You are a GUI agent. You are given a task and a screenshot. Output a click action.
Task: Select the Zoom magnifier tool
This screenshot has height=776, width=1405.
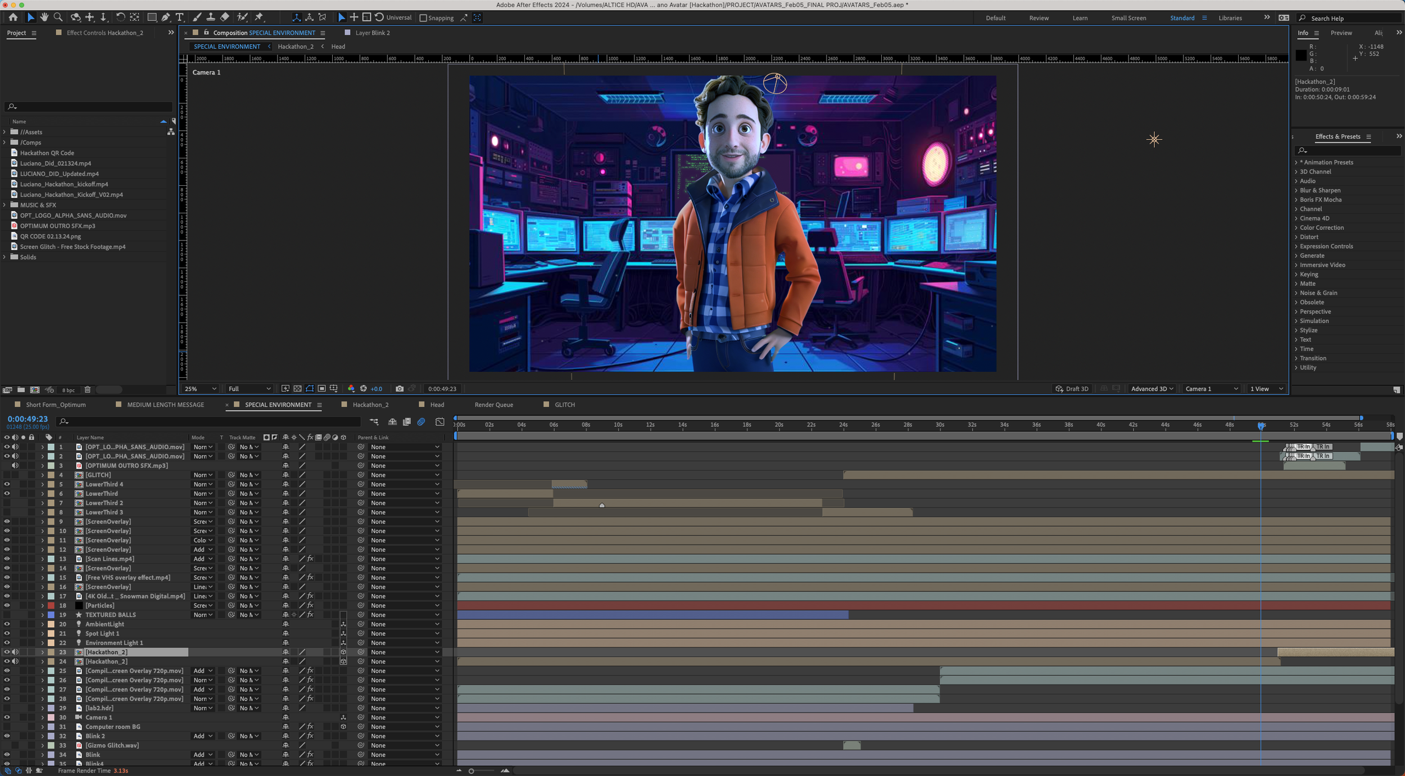tap(58, 17)
